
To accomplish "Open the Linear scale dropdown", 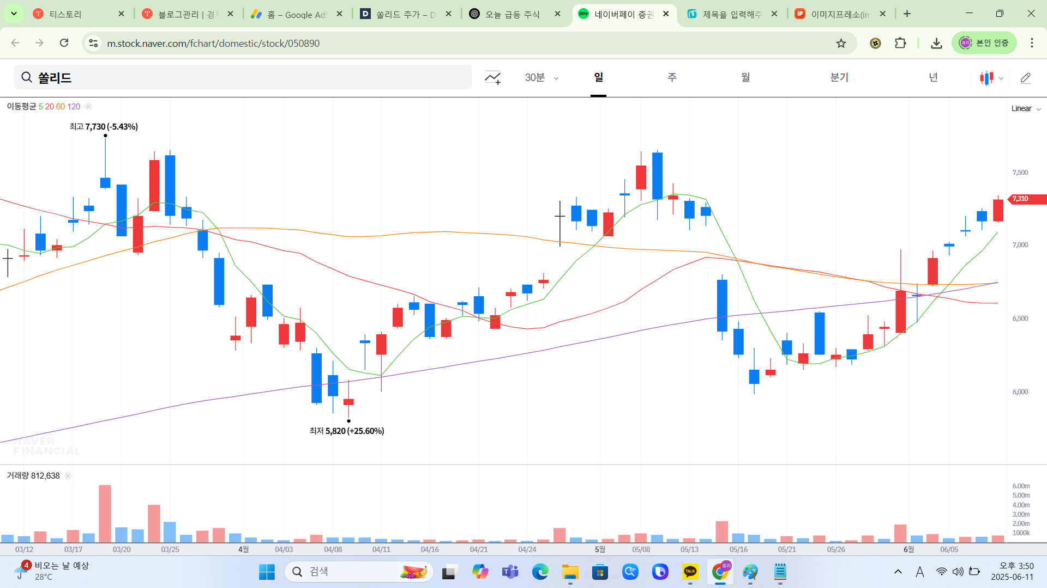I will point(1026,108).
